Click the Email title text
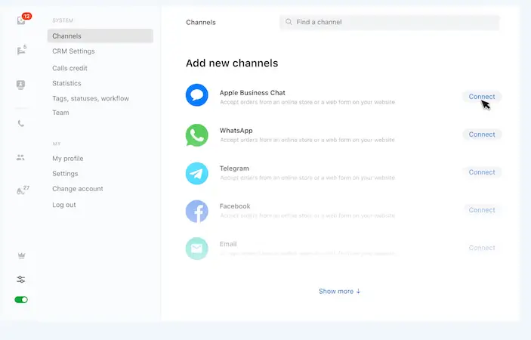 click(x=228, y=244)
